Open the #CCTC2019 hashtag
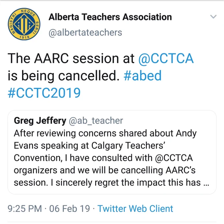The height and width of the screenshot is (224, 224). point(44,93)
